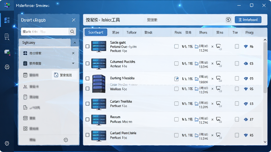The image size is (271, 152).
Task: Select the list document icon item
Action: [x=25, y=75]
